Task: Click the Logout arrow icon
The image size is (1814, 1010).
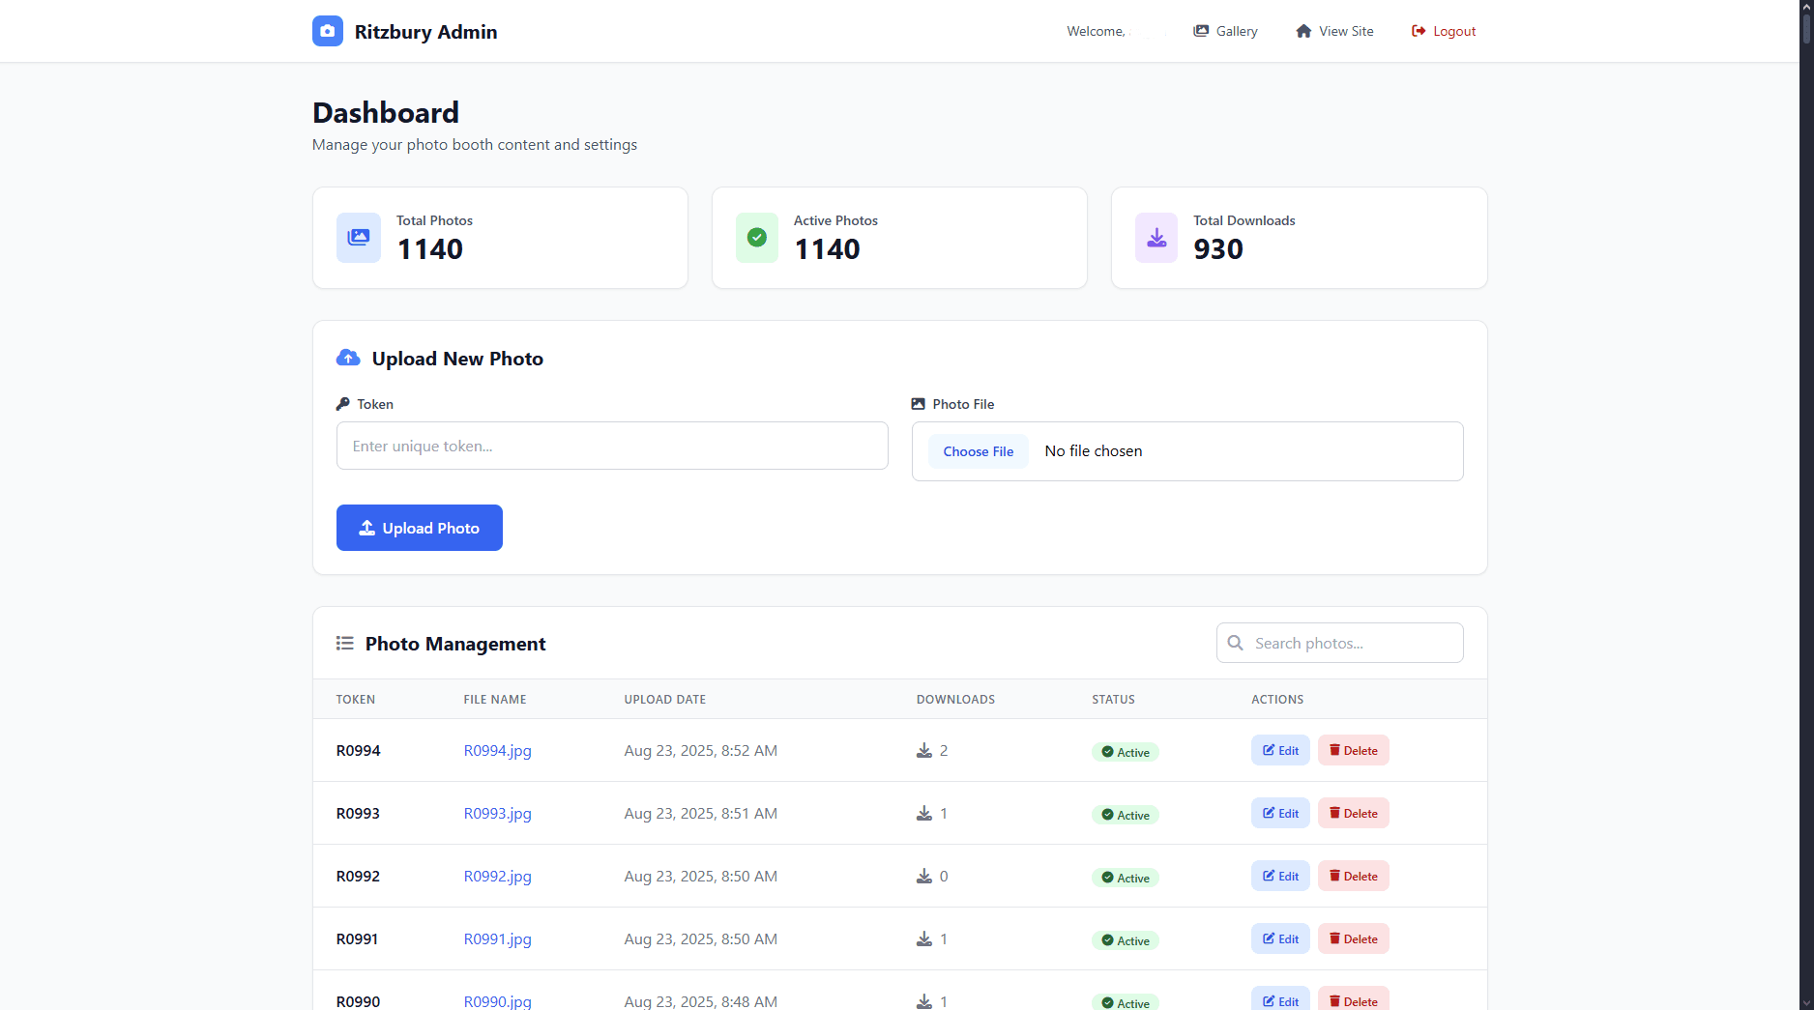Action: pos(1418,30)
